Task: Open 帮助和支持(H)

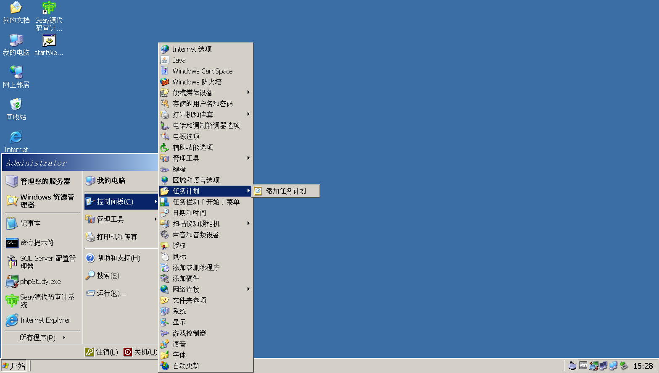Action: tap(121, 258)
